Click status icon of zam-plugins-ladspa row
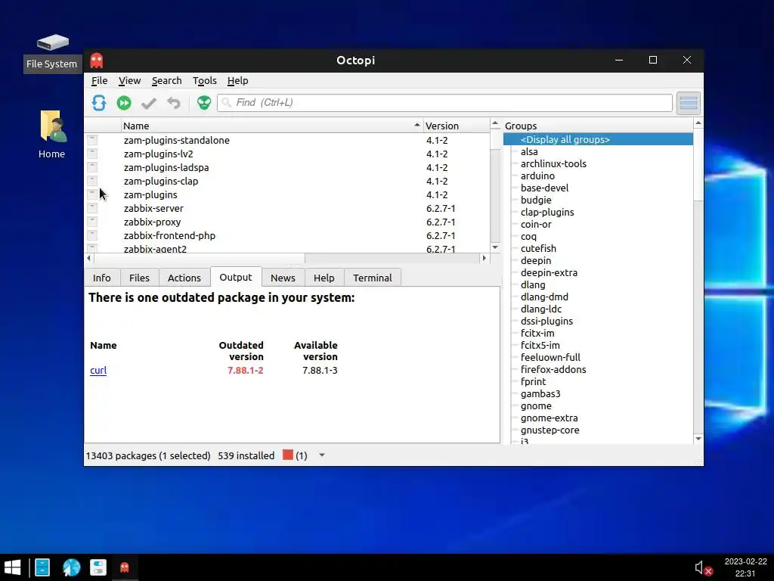 click(92, 167)
